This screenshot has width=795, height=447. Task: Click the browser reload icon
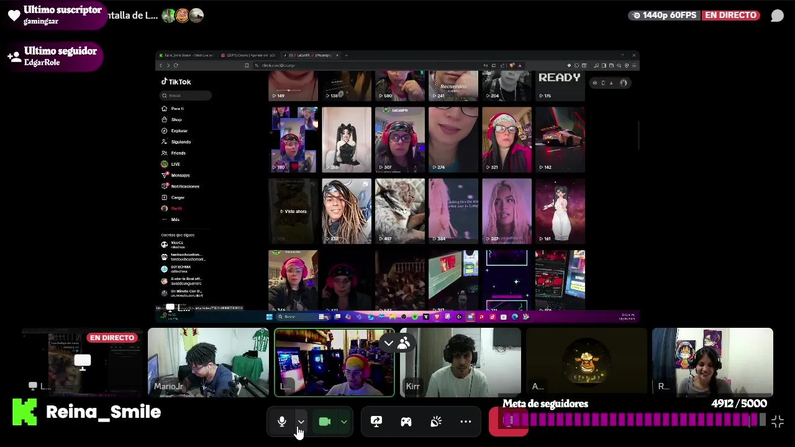(x=176, y=65)
